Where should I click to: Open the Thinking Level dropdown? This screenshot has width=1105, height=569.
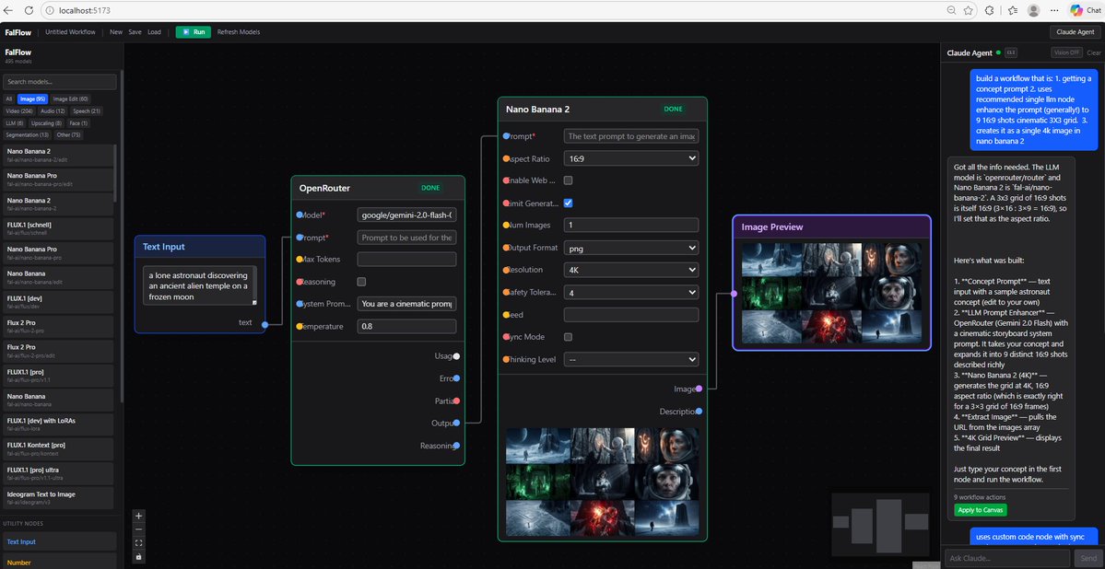tap(630, 359)
